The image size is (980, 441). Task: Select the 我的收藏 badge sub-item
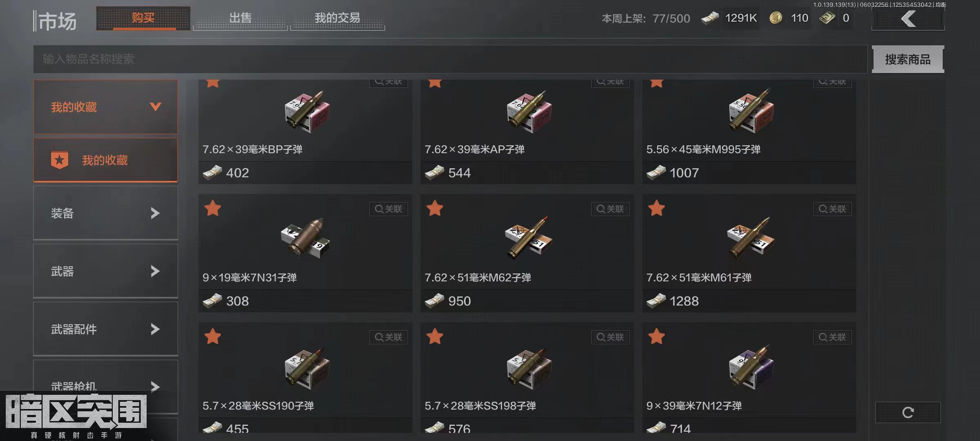tap(105, 160)
